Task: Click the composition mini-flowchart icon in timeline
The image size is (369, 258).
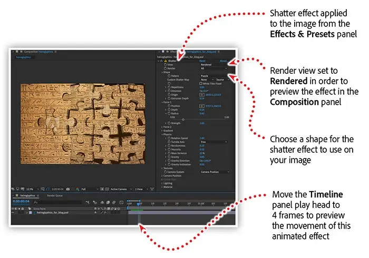Action: pyautogui.click(x=88, y=202)
